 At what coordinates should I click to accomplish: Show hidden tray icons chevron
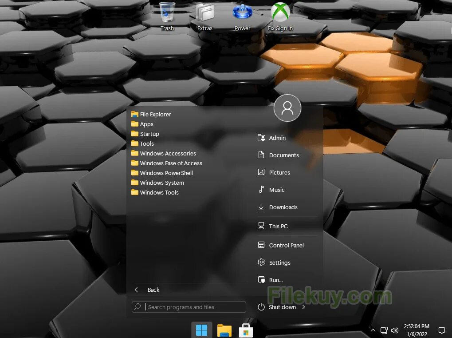tap(373, 330)
